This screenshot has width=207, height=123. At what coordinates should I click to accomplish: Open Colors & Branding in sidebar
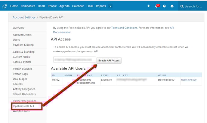pyautogui.click(x=24, y=52)
